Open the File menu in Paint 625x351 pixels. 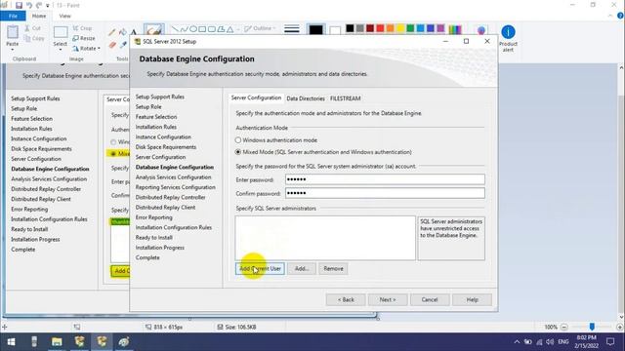pos(13,16)
